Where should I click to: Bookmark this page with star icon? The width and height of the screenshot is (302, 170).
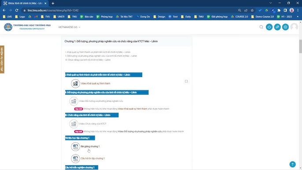[x=252, y=11]
